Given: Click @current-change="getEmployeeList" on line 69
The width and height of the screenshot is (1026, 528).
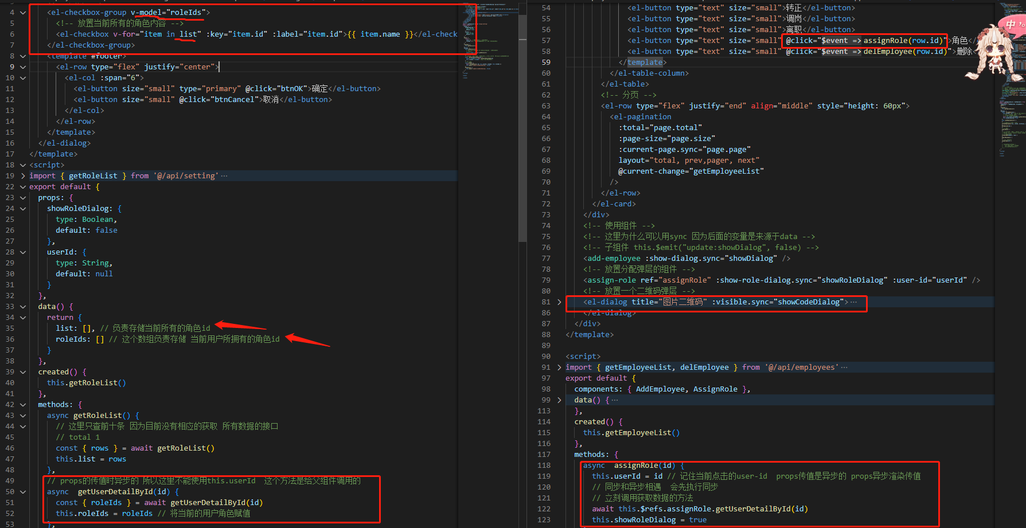Looking at the screenshot, I should (x=691, y=171).
